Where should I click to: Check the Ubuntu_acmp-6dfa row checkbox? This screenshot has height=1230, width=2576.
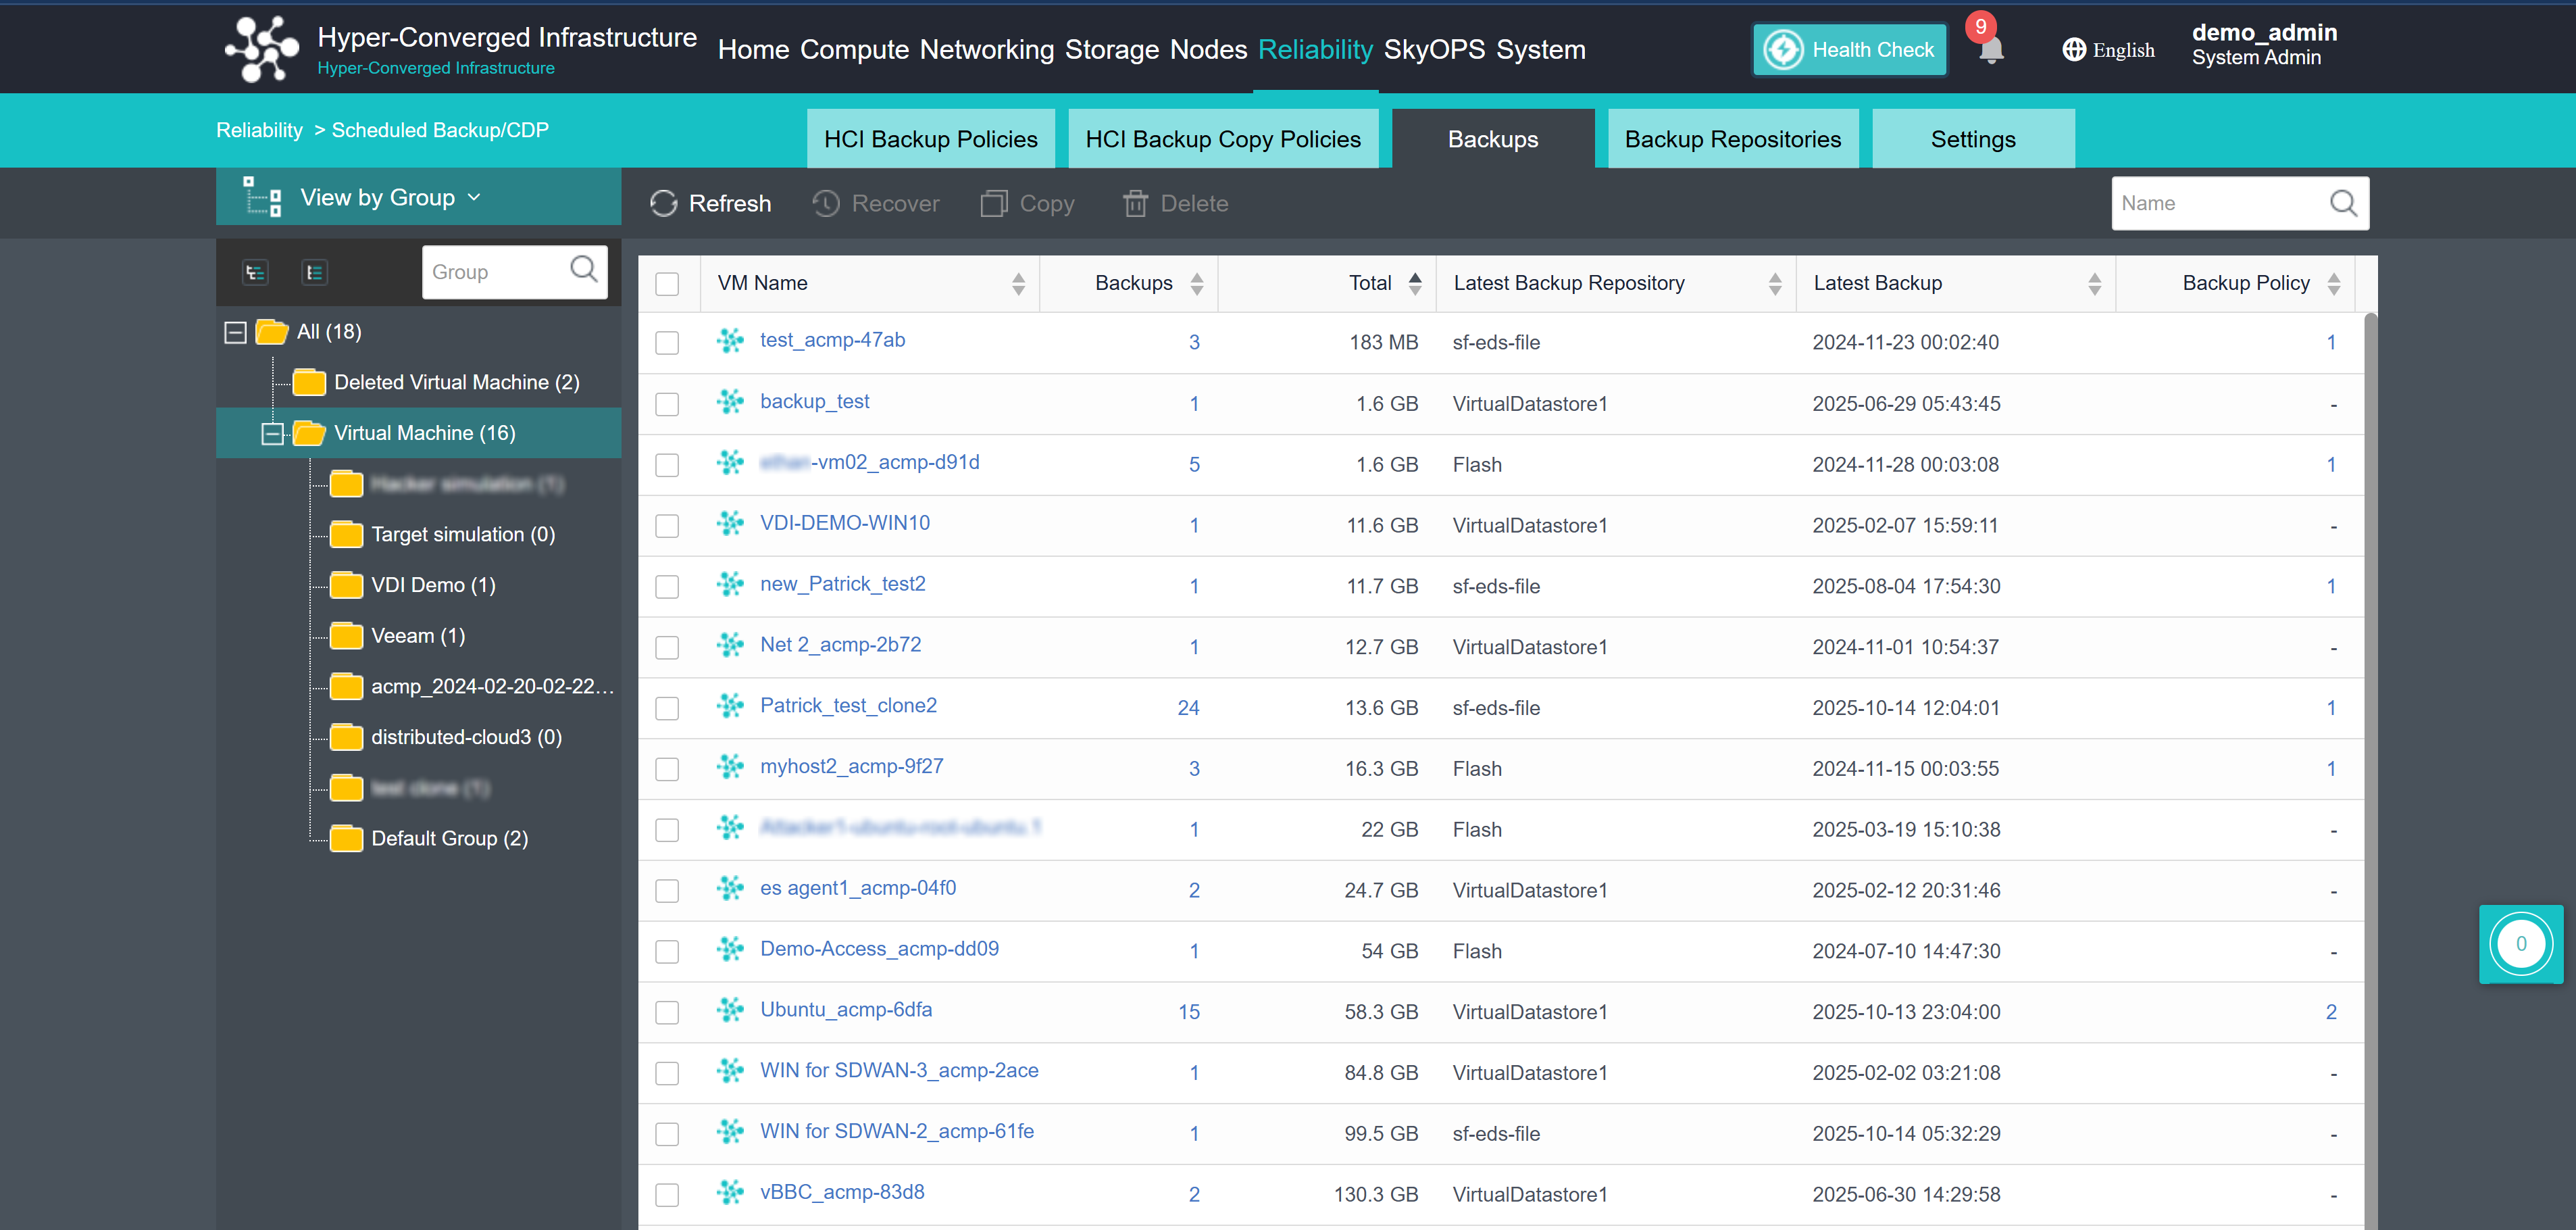click(x=667, y=1012)
